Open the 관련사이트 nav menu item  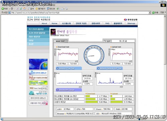pos(96,23)
